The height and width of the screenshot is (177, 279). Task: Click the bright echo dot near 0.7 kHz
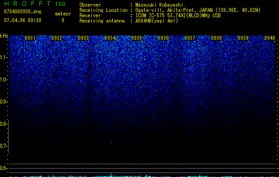(111, 142)
